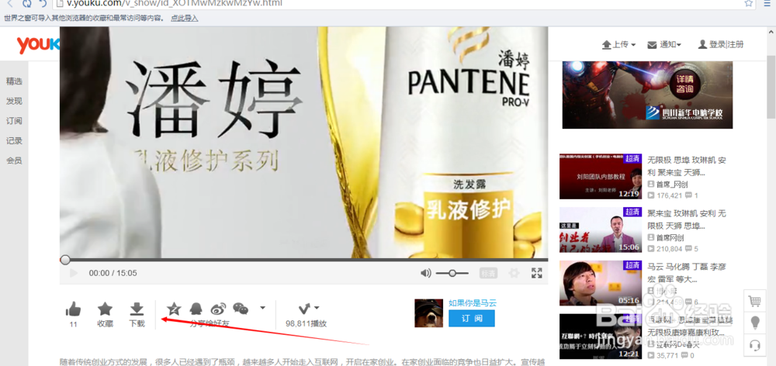The image size is (776, 366).
Task: Click the Pantene ad video area
Action: (x=304, y=143)
